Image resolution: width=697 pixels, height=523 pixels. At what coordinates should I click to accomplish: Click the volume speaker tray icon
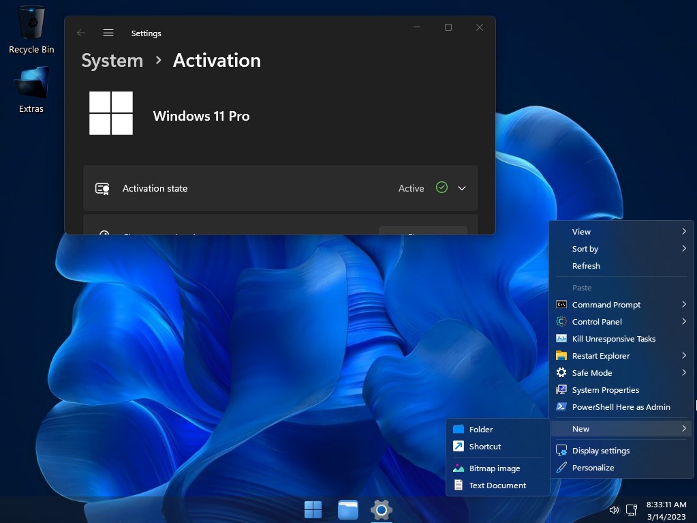(615, 509)
